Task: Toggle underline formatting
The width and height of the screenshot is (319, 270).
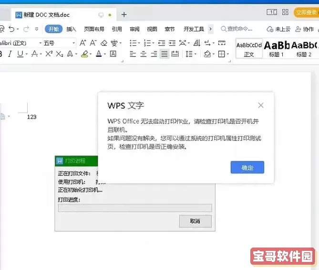Action: click(20, 54)
